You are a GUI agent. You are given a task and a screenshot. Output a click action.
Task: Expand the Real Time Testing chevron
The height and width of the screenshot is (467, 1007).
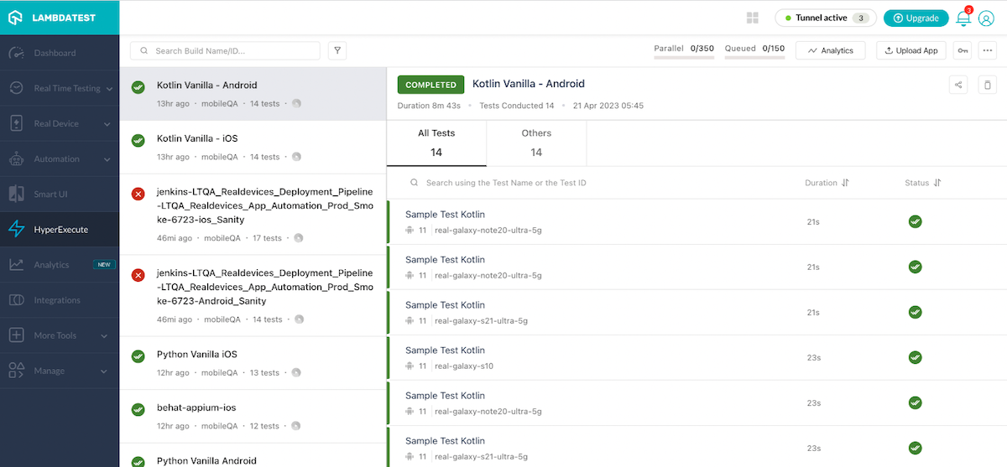click(x=107, y=89)
